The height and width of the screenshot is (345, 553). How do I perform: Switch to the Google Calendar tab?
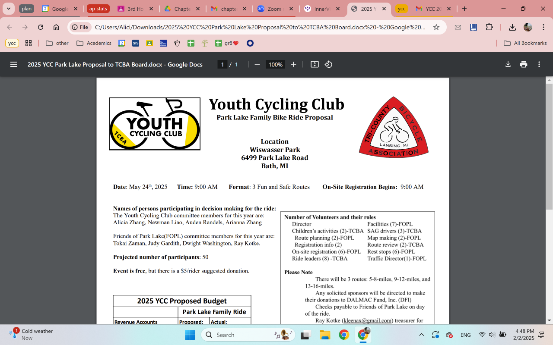[60, 9]
